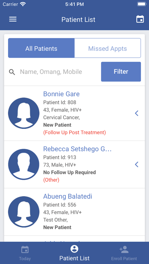
Task: Tap the battery indicator in status bar
Action: coord(142,4)
